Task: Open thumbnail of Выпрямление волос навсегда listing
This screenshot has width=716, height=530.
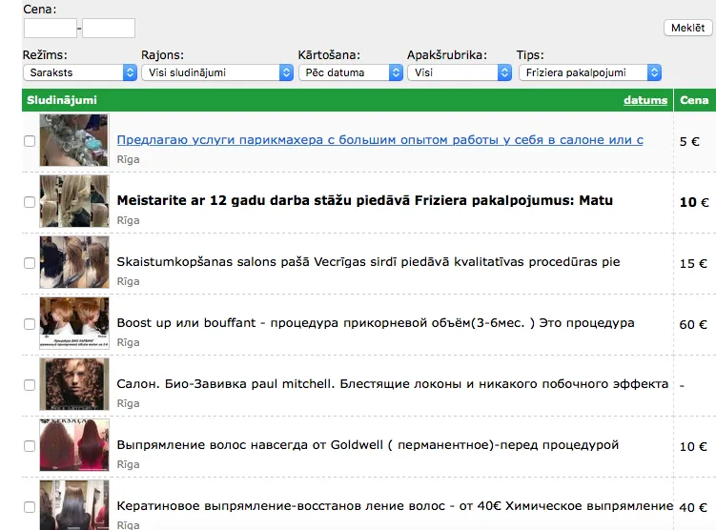Action: pos(74,445)
